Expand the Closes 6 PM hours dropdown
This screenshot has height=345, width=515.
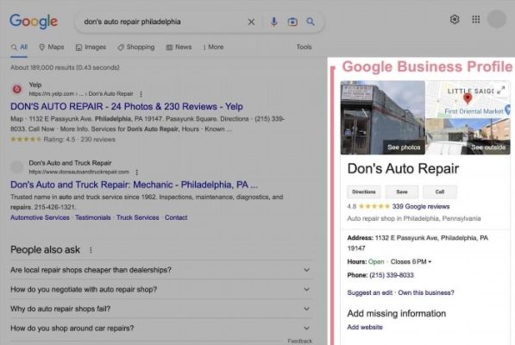411,262
